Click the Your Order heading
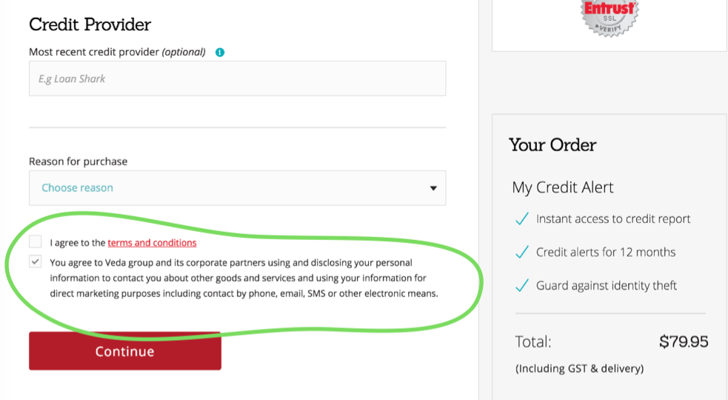The height and width of the screenshot is (400, 728). tap(552, 145)
